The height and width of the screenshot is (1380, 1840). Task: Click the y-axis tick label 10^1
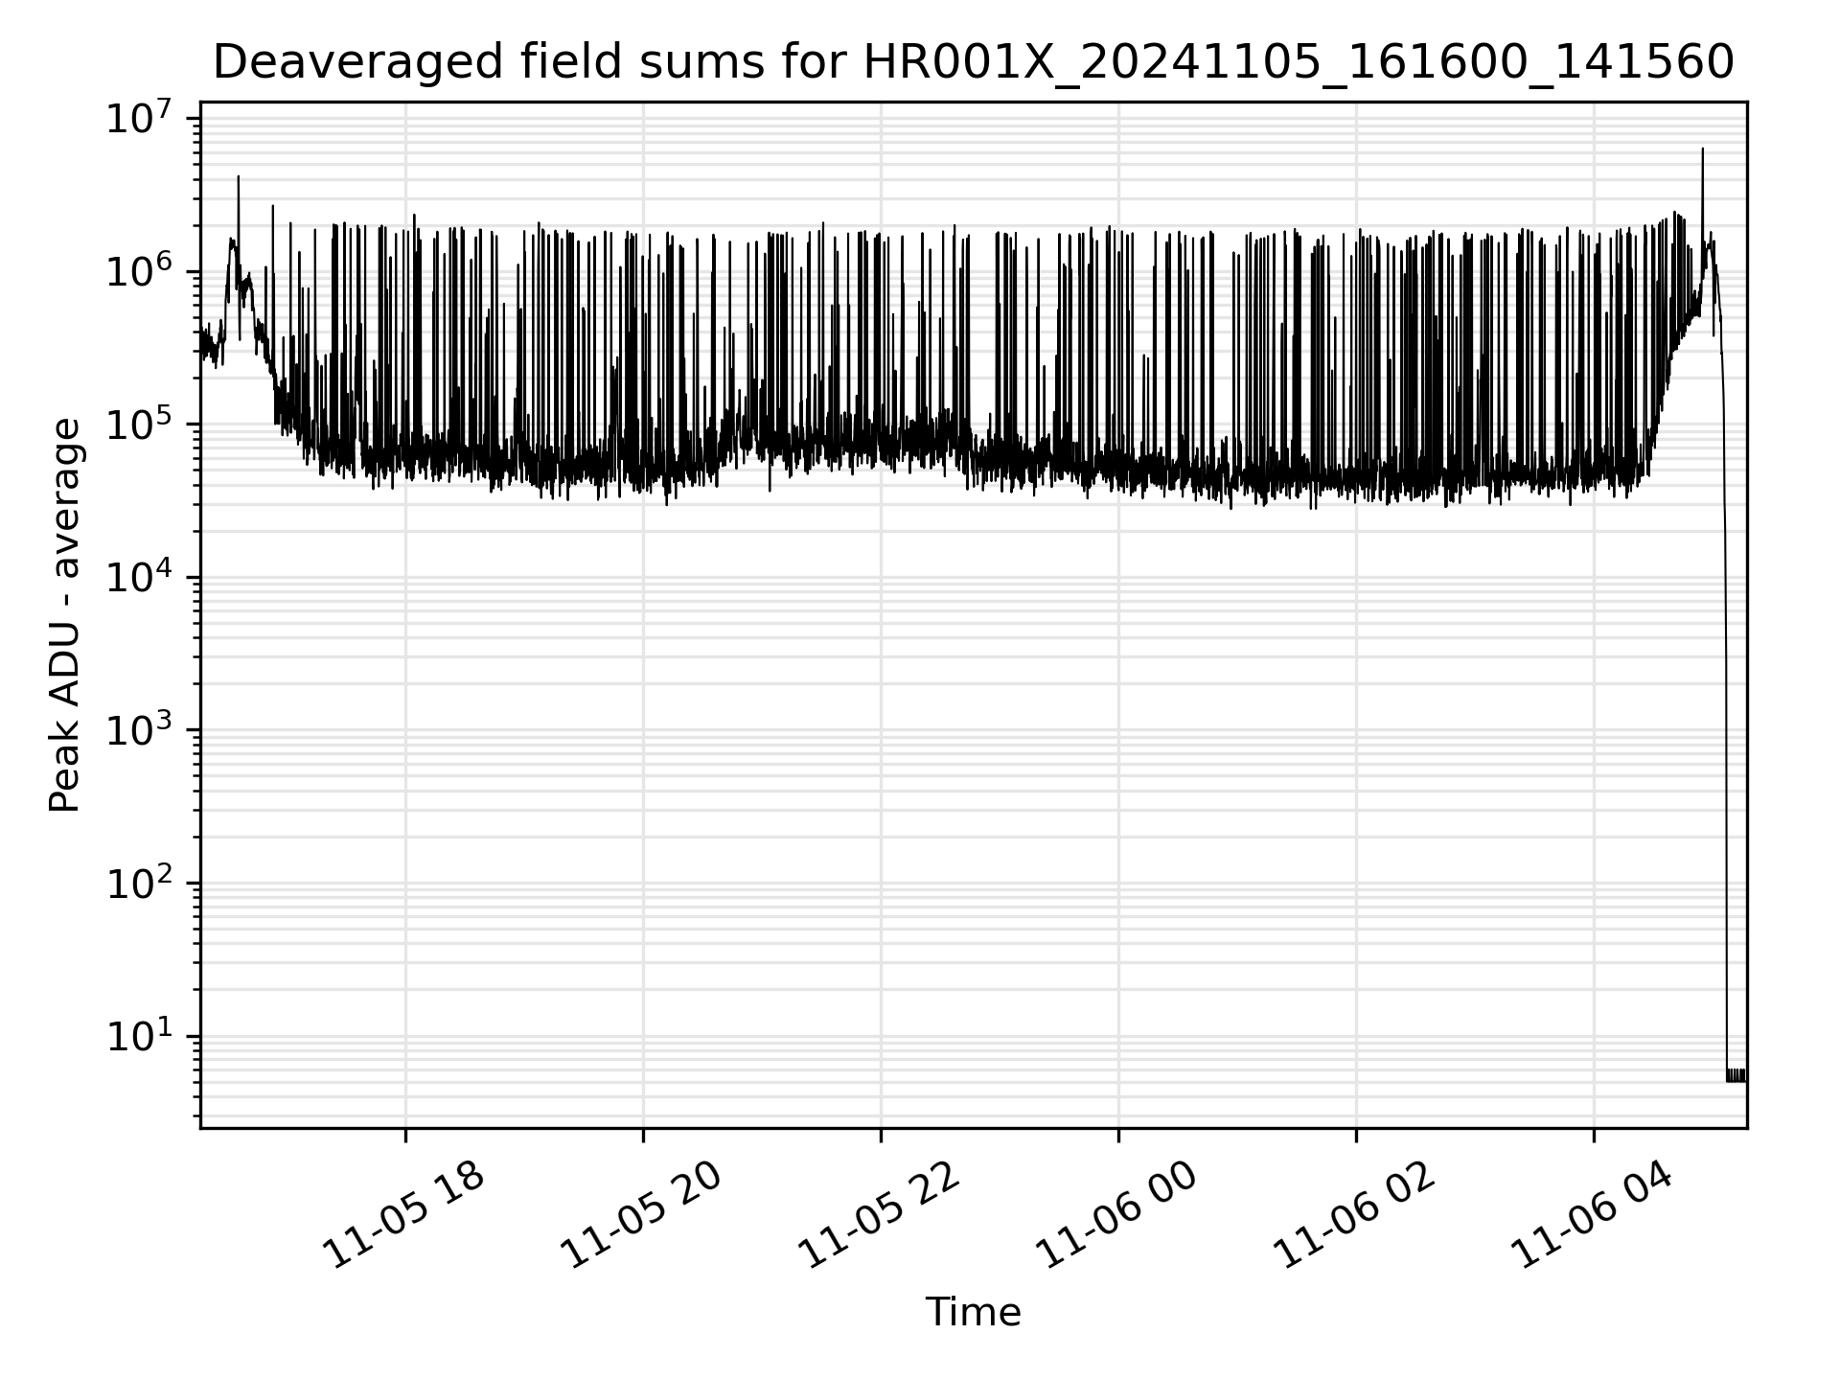[x=140, y=1036]
